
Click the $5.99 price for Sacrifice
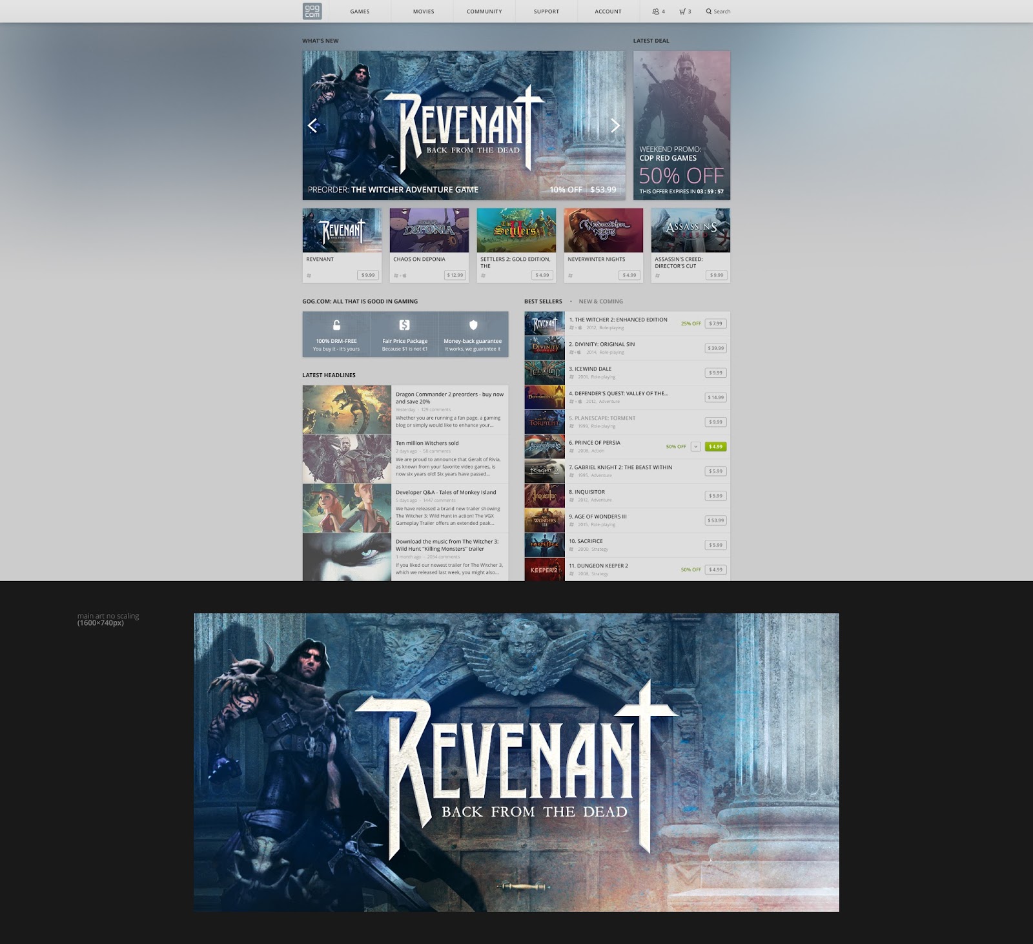pyautogui.click(x=716, y=545)
